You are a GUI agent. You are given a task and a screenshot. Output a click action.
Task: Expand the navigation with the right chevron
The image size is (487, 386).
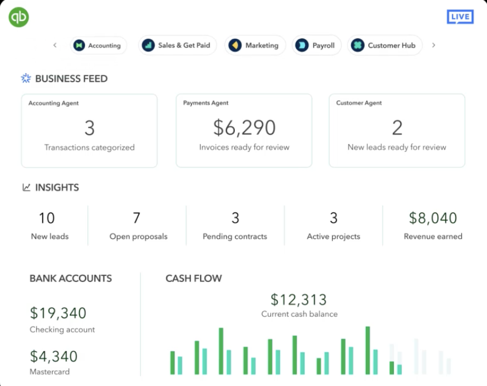[434, 45]
